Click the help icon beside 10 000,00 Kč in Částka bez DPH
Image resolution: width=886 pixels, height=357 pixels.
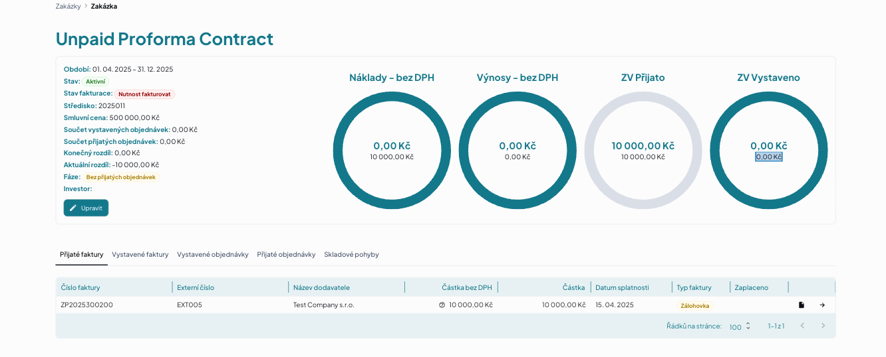click(442, 305)
